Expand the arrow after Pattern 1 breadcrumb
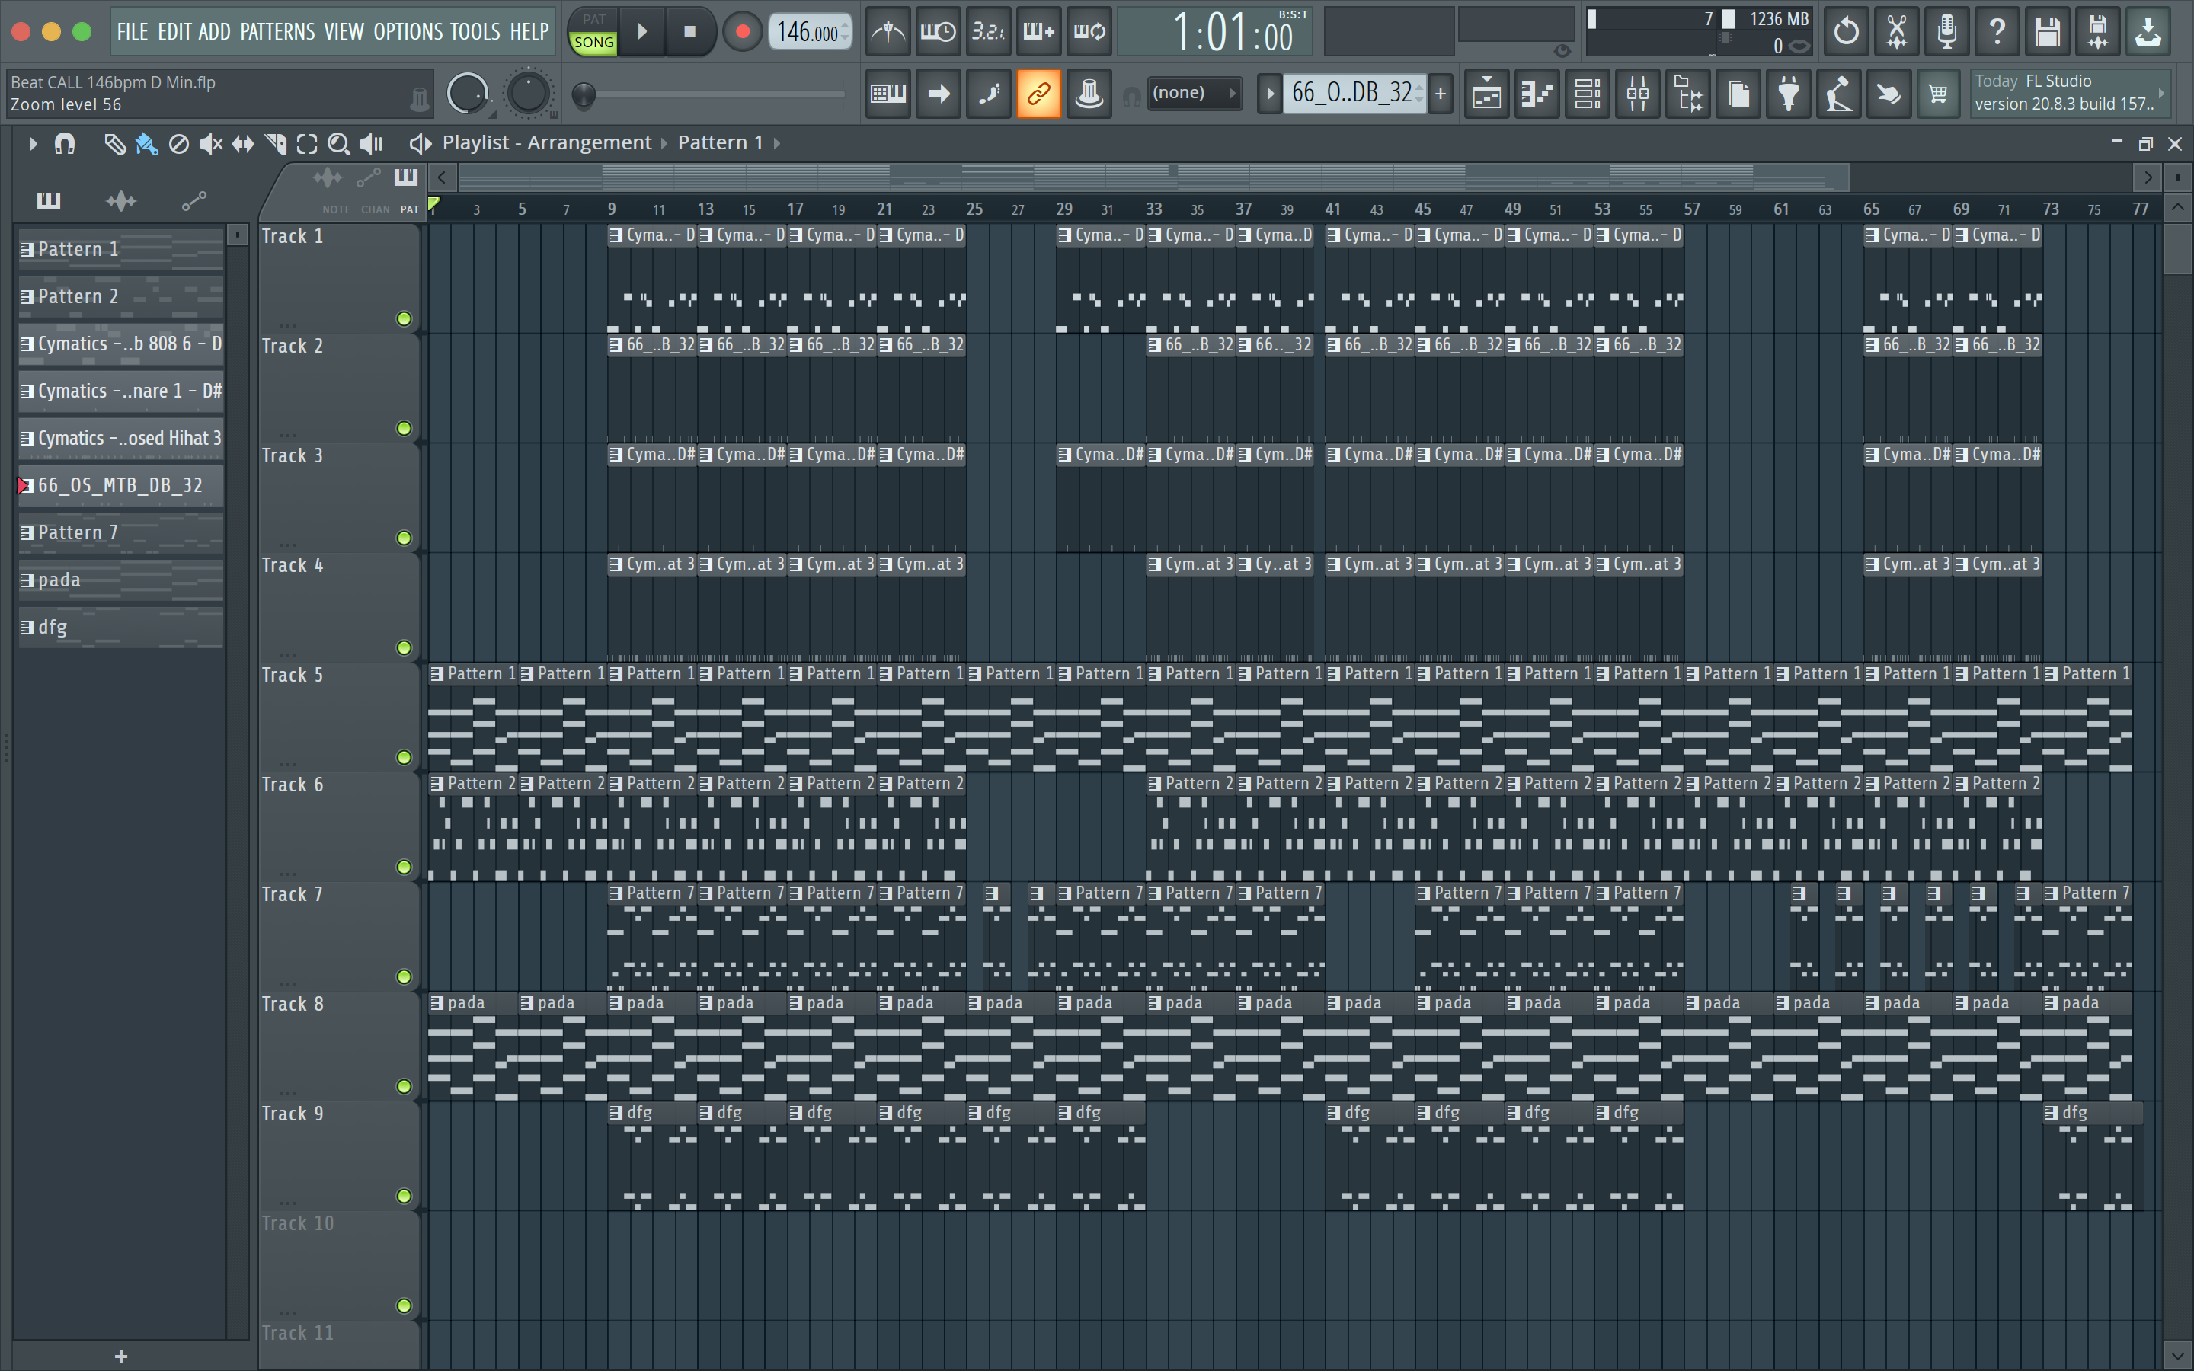This screenshot has width=2194, height=1371. pyautogui.click(x=777, y=143)
